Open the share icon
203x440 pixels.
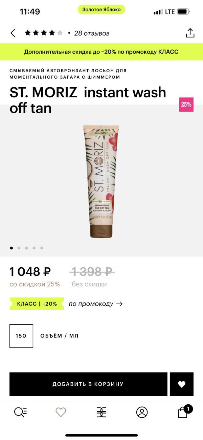190,33
